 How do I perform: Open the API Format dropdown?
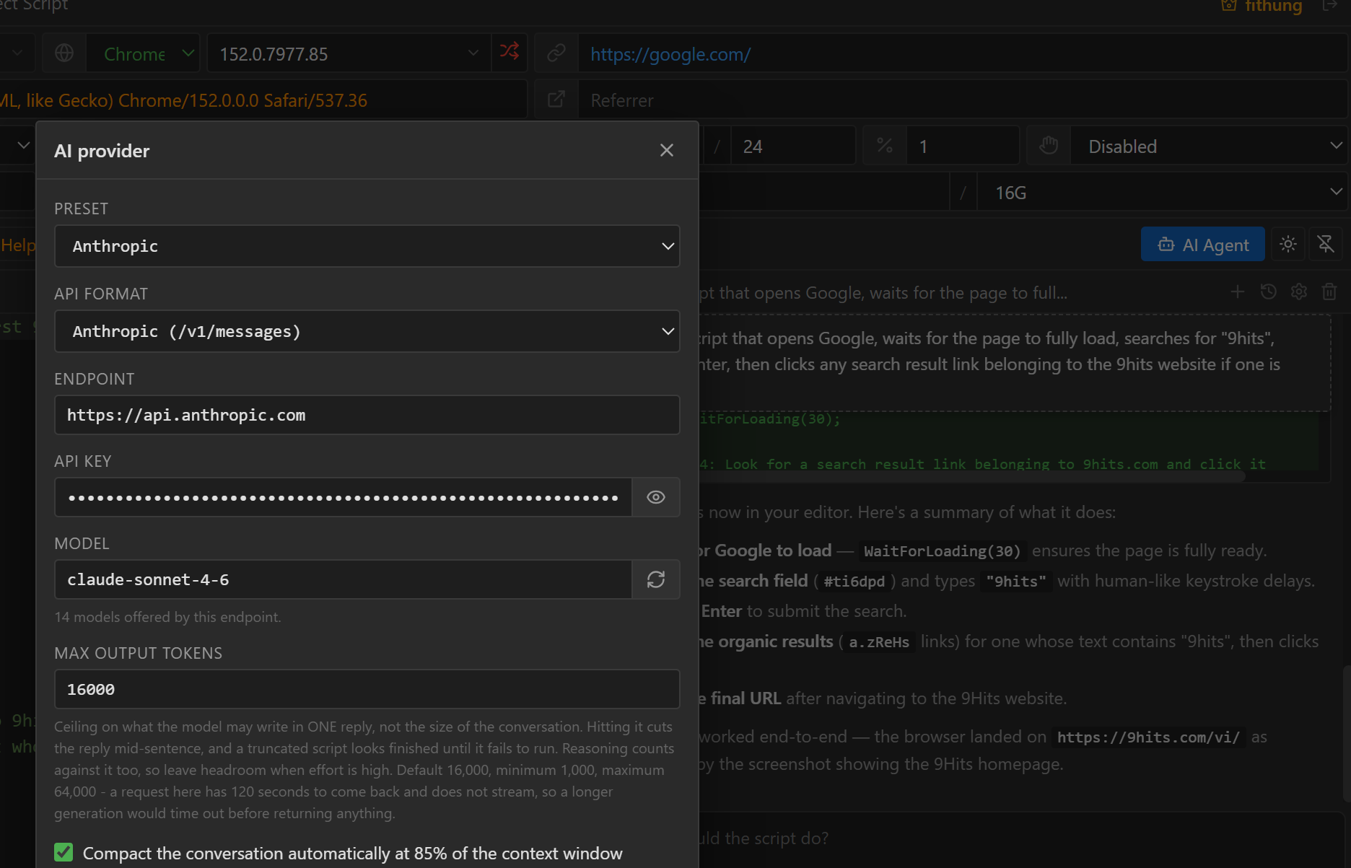(x=367, y=331)
